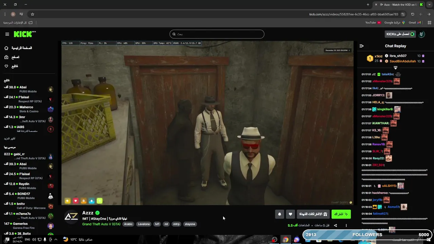The height and width of the screenshot is (244, 434).
Task: Toggle the notification bell for Azzz
Action: point(279,214)
